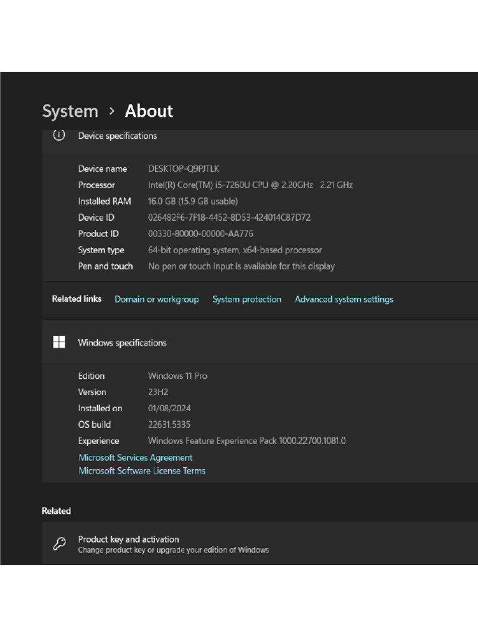This screenshot has height=637, width=478.
Task: Open the Domain or workgroup link
Action: click(x=156, y=299)
